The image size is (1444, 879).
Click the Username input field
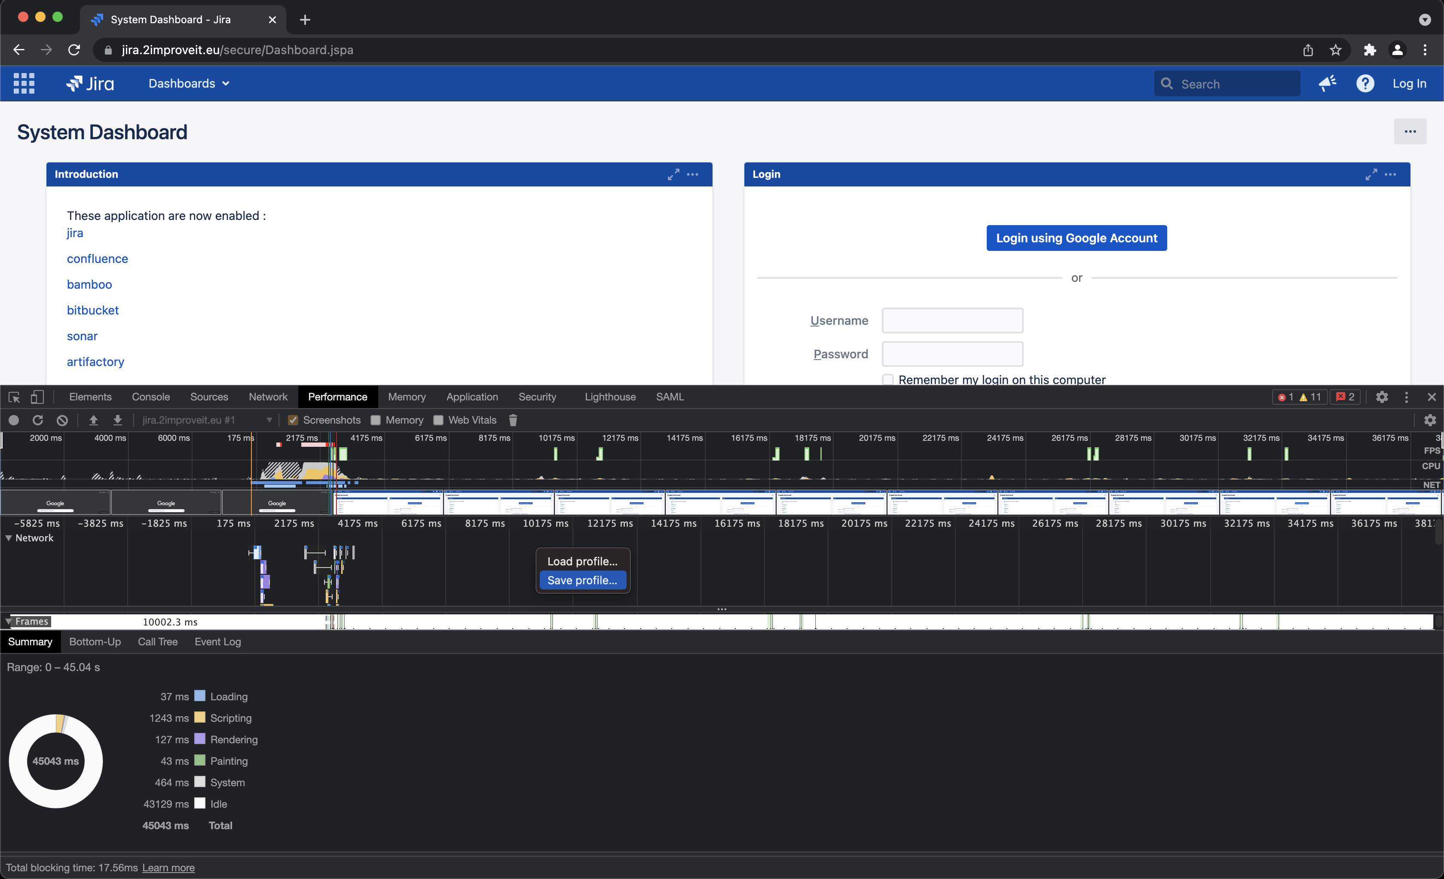(952, 320)
